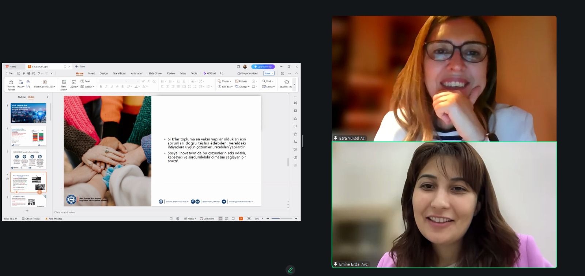
Task: Click the Cut scissors icon
Action: pos(28,81)
